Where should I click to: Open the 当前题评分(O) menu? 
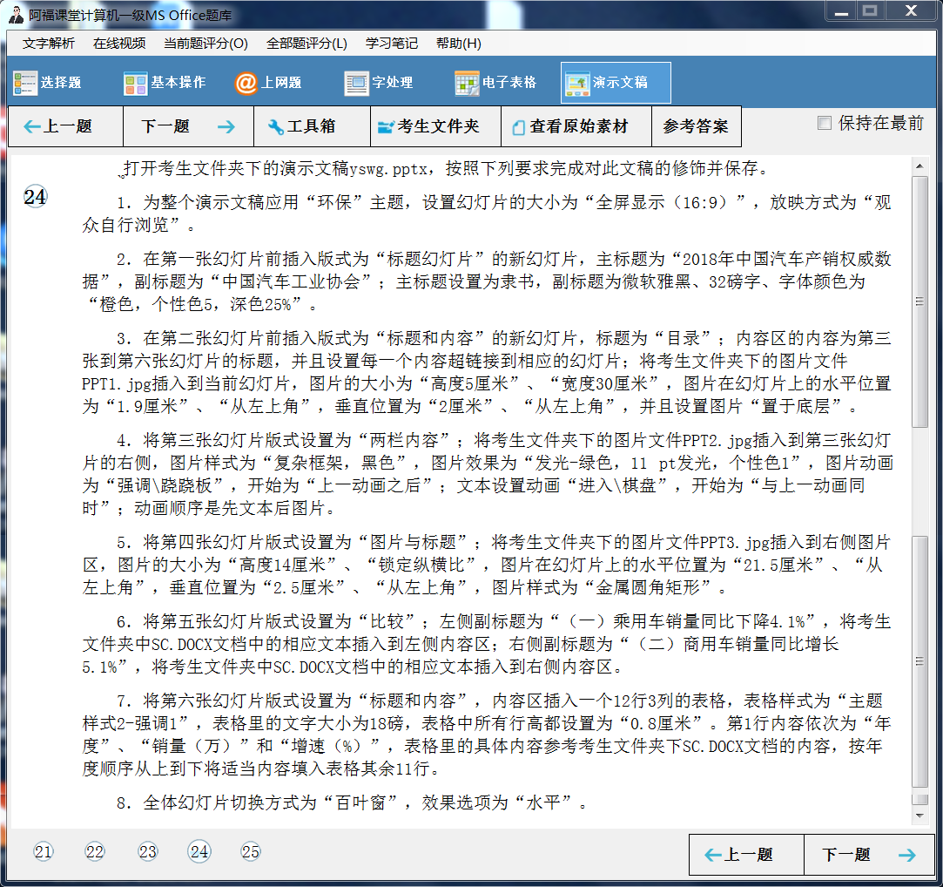tap(205, 44)
